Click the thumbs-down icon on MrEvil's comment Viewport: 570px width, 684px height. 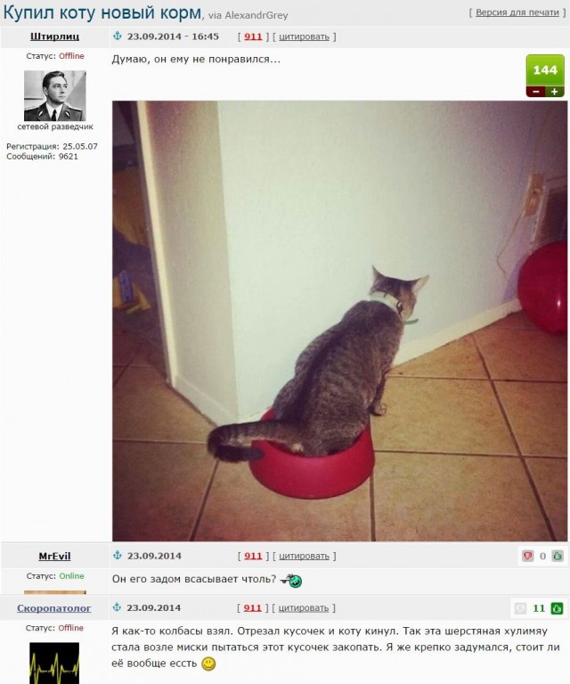click(x=528, y=556)
